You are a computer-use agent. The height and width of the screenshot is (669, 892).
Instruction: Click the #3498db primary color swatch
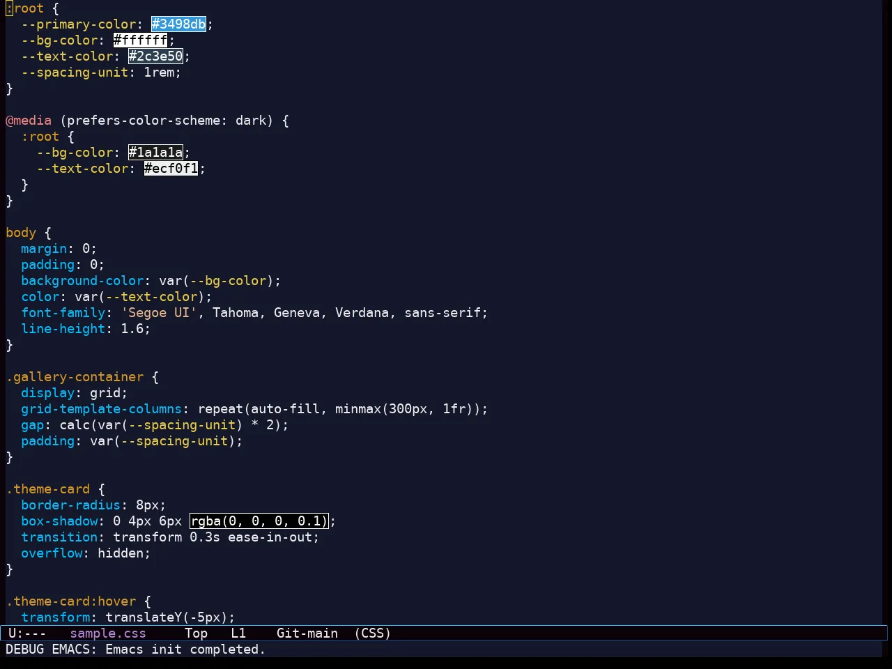(179, 24)
